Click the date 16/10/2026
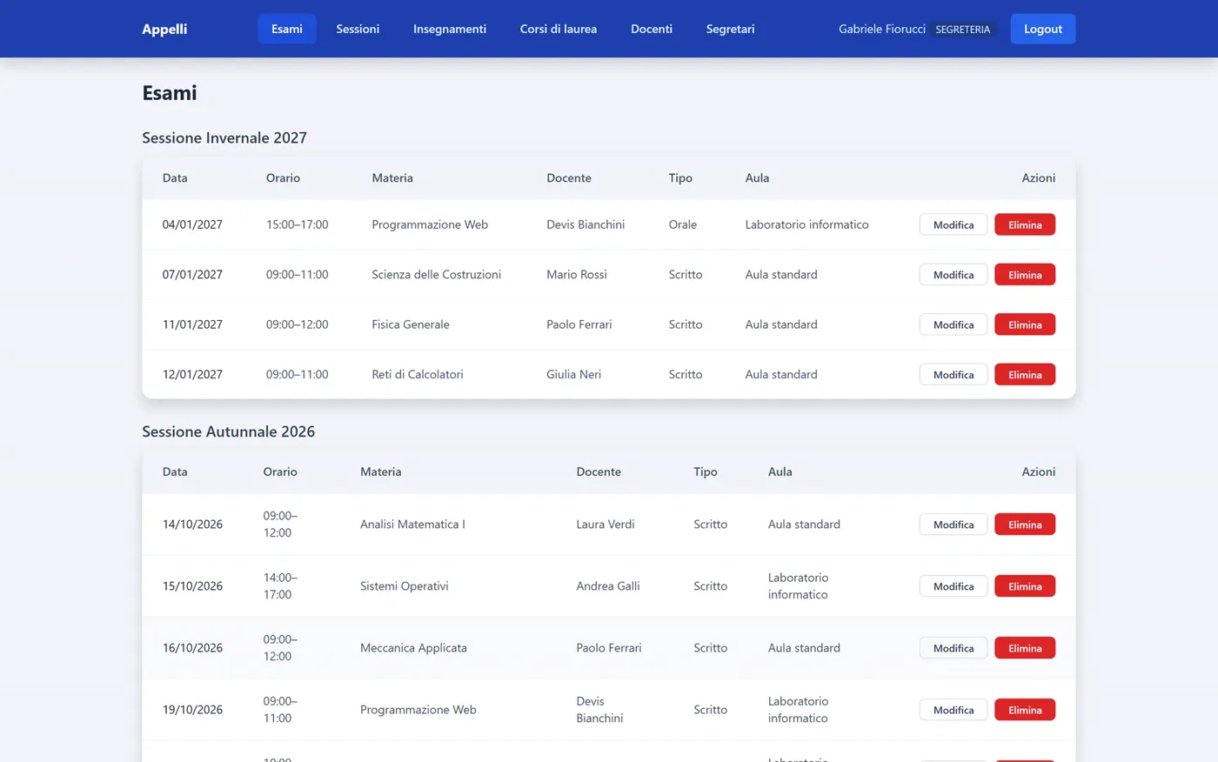Viewport: 1218px width, 762px height. point(192,648)
